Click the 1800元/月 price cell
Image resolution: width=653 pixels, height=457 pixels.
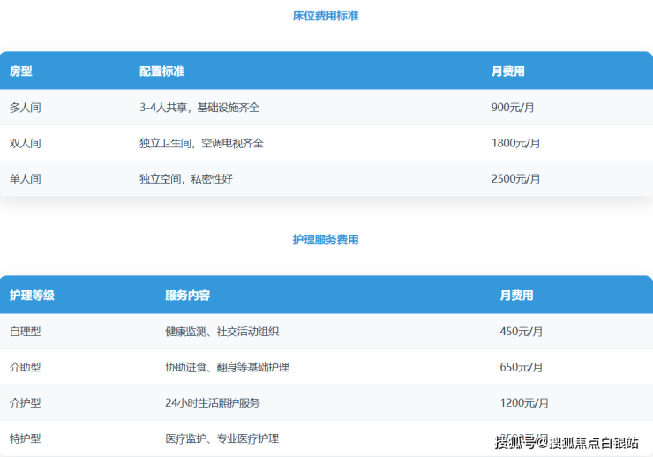tap(515, 143)
